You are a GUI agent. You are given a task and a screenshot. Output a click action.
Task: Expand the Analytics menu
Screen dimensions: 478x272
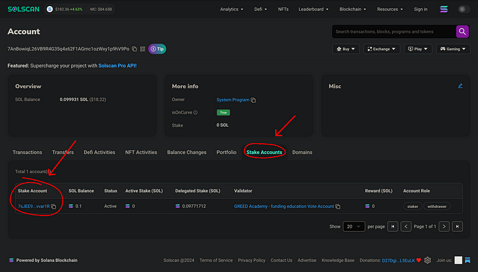coord(231,9)
